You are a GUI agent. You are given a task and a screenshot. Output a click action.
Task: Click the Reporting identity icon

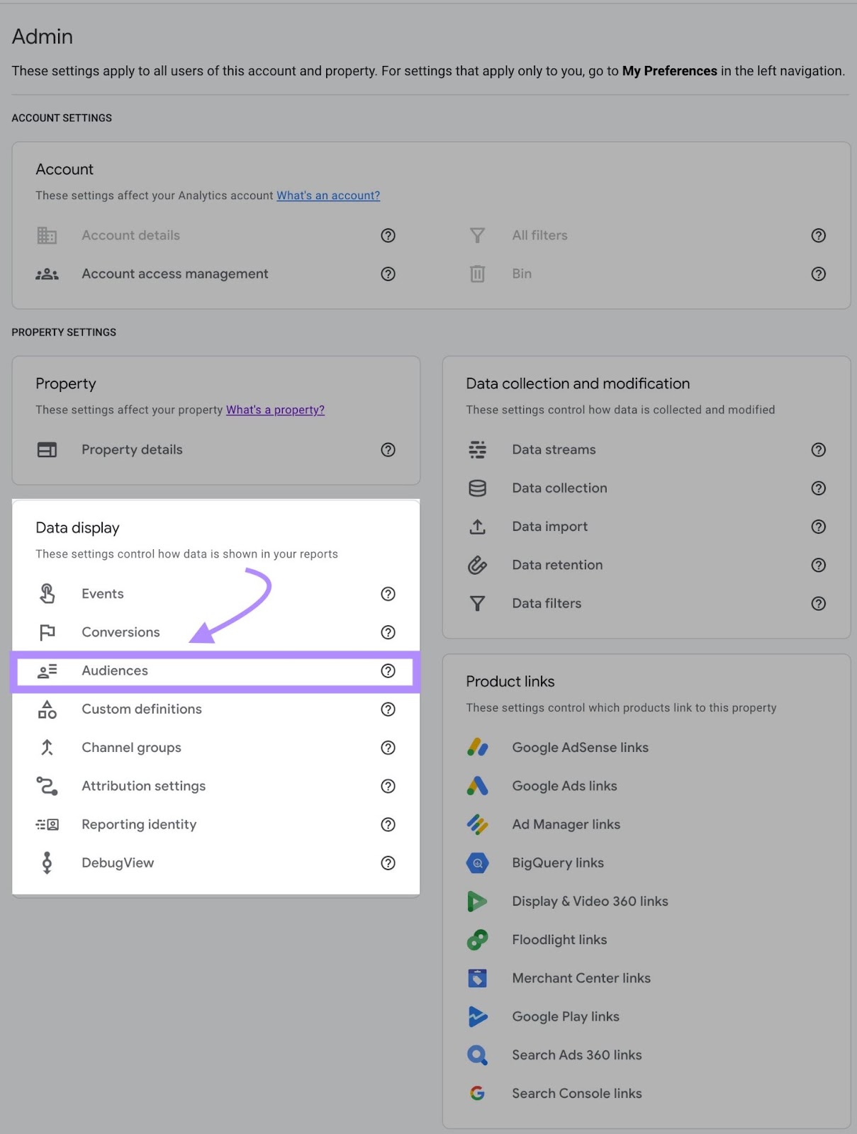click(x=47, y=824)
